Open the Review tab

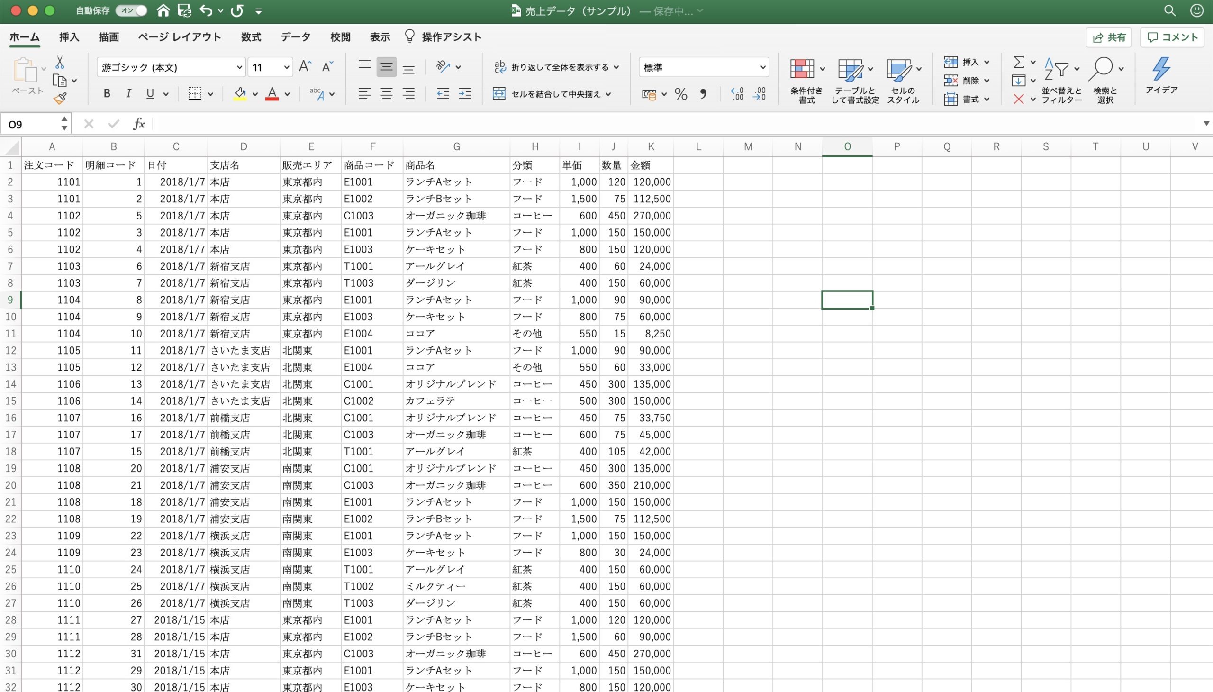[x=340, y=37]
